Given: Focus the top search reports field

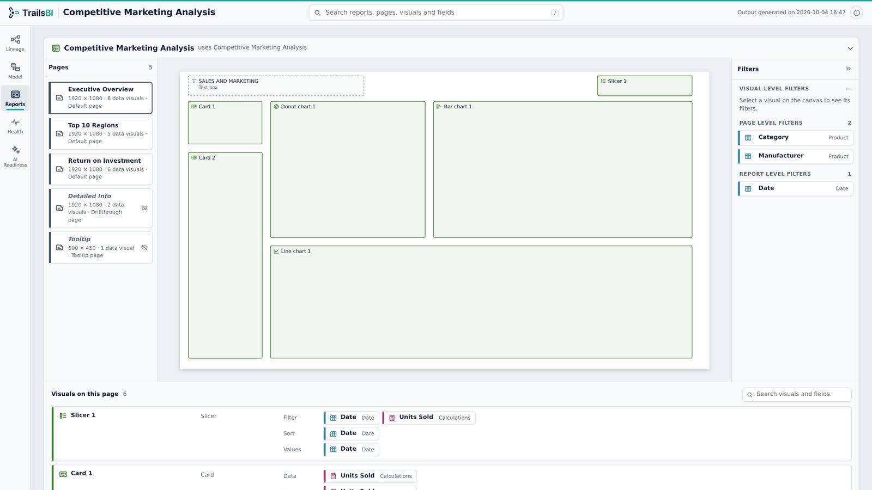Looking at the screenshot, I should [436, 13].
